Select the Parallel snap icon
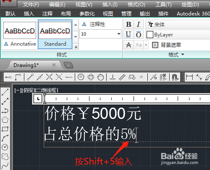 (x=122, y=77)
